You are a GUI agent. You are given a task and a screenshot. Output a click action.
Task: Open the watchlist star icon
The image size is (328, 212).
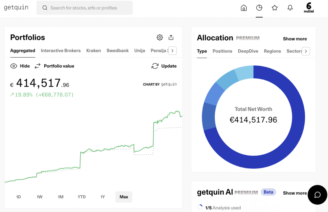click(x=275, y=8)
